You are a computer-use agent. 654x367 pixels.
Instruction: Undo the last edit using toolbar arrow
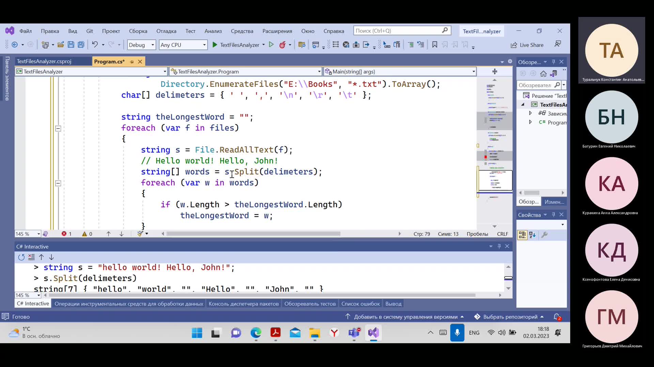click(95, 45)
